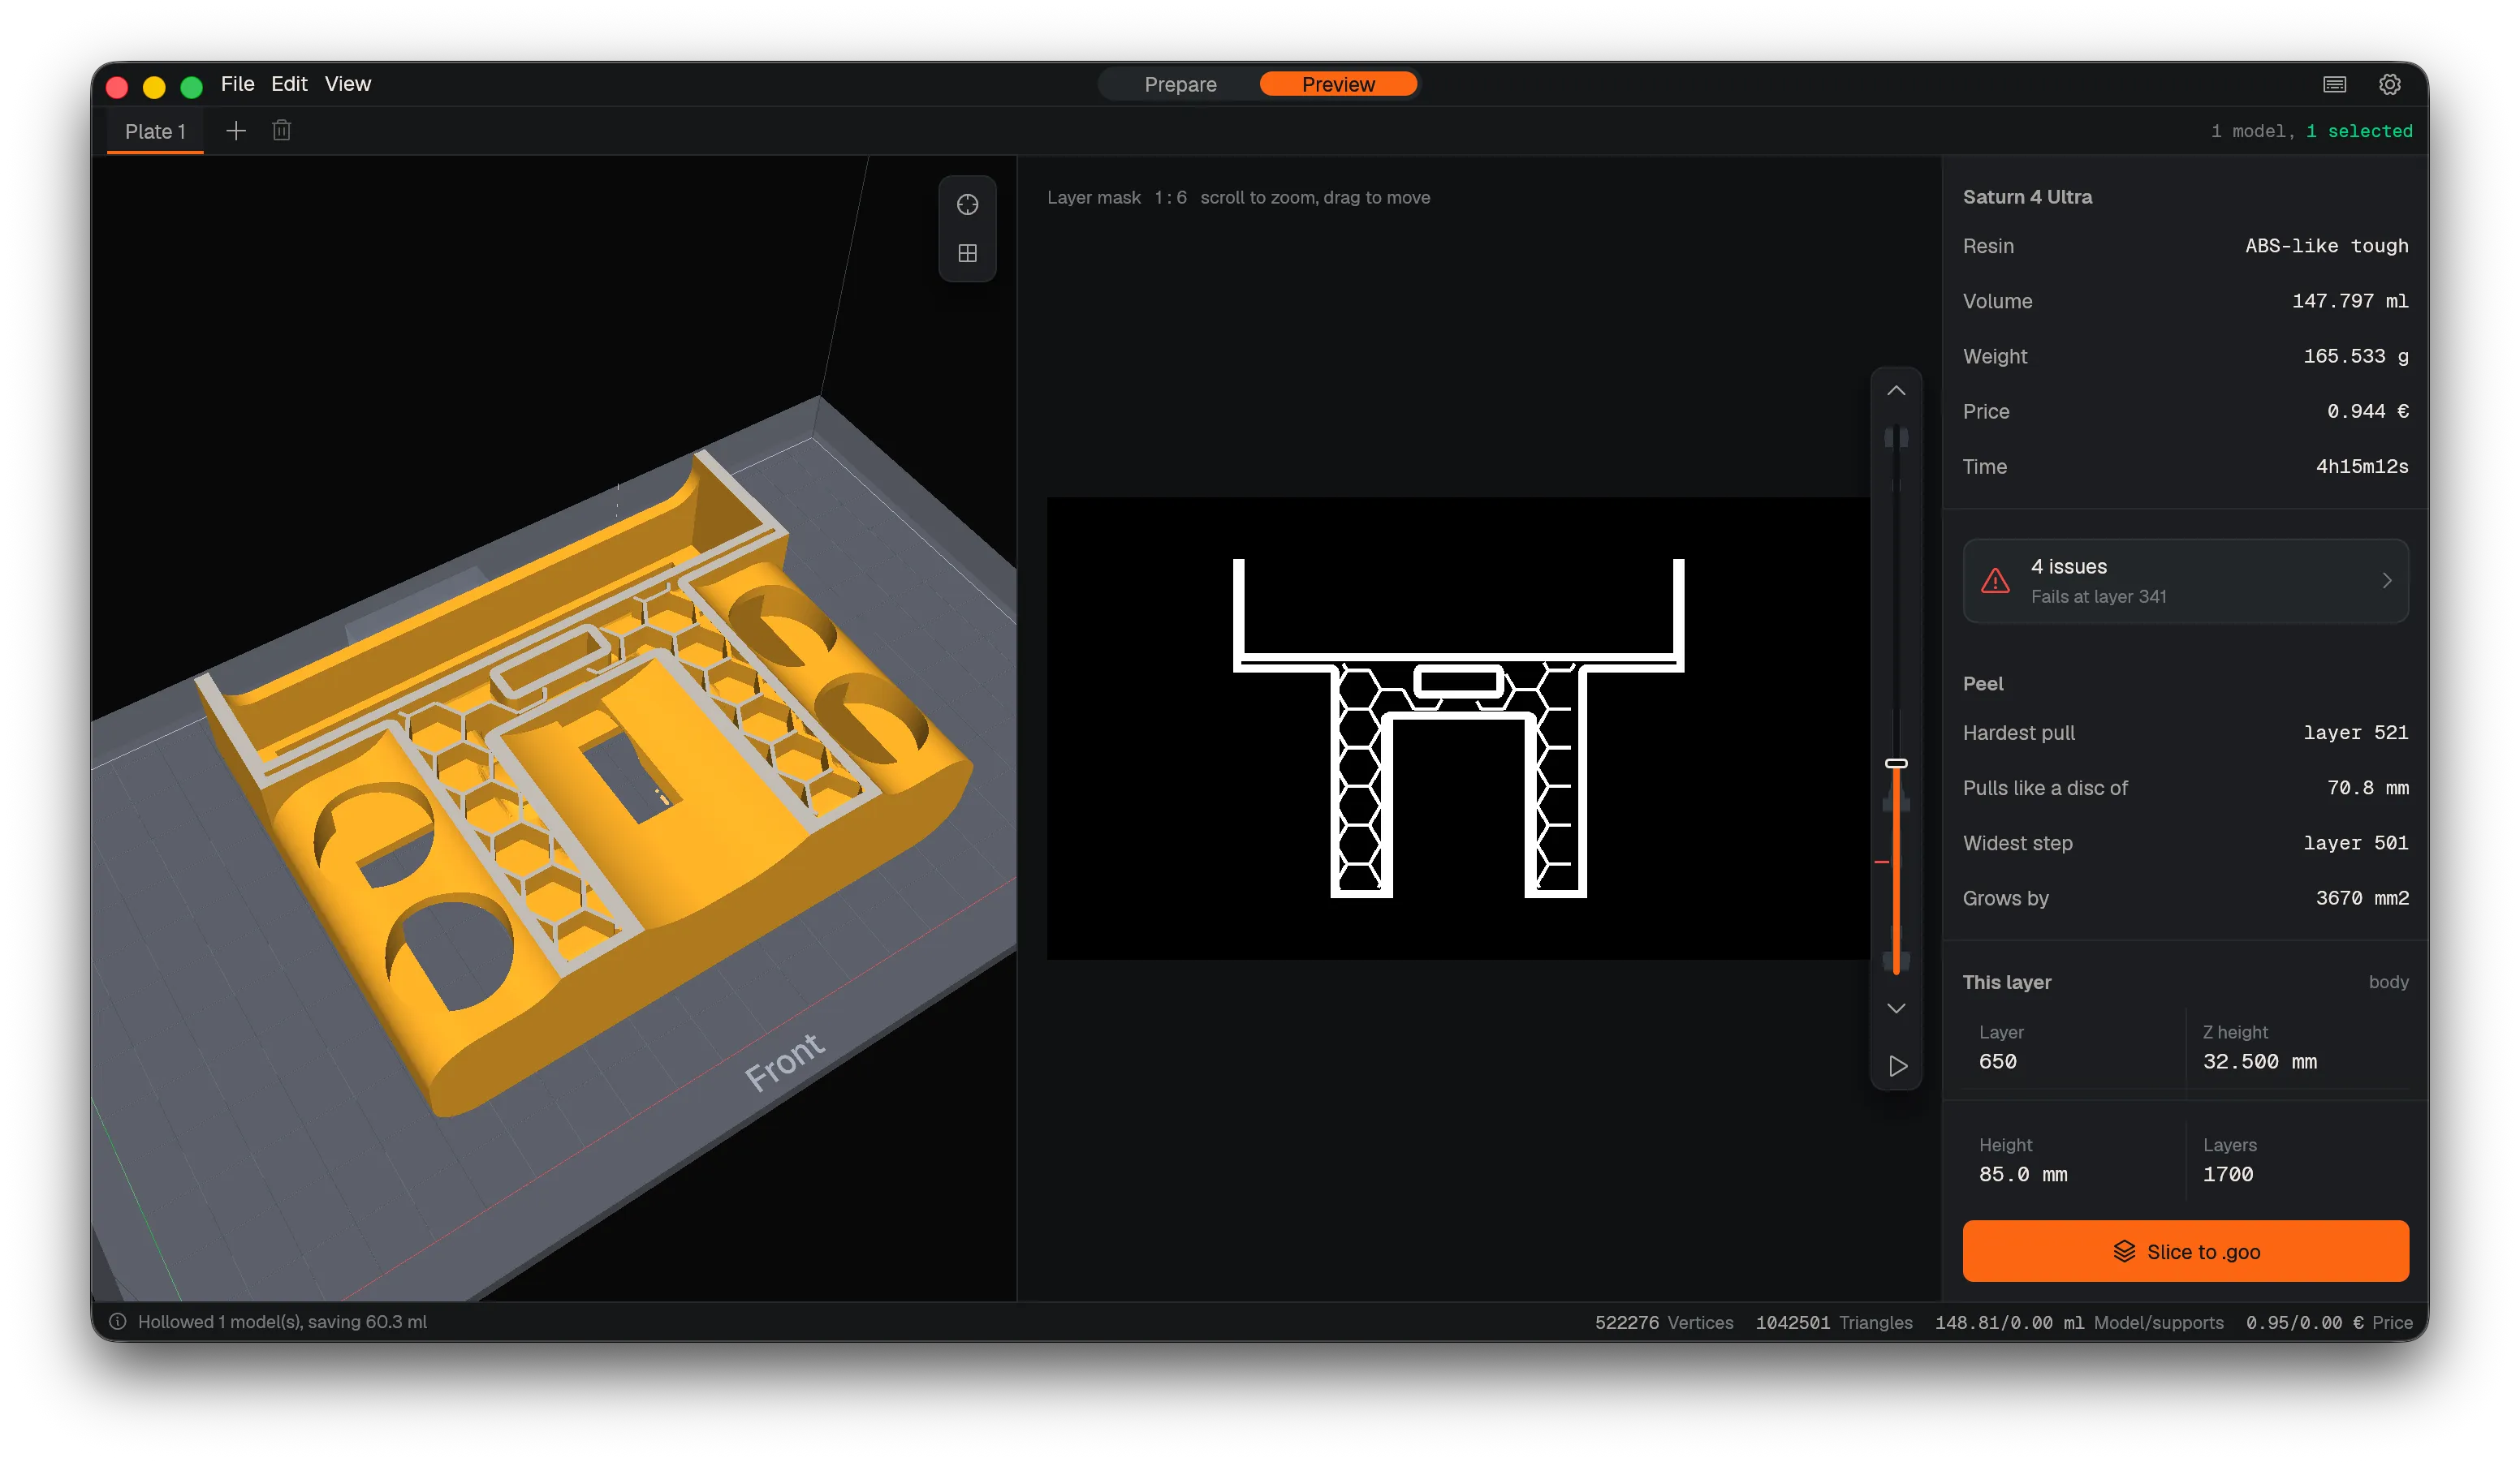The height and width of the screenshot is (1462, 2520).
Task: Step up one layer with up chevron
Action: (x=1896, y=391)
